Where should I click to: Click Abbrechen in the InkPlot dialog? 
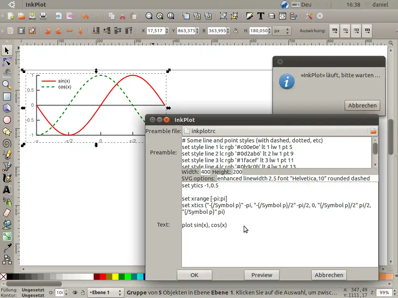click(x=329, y=275)
